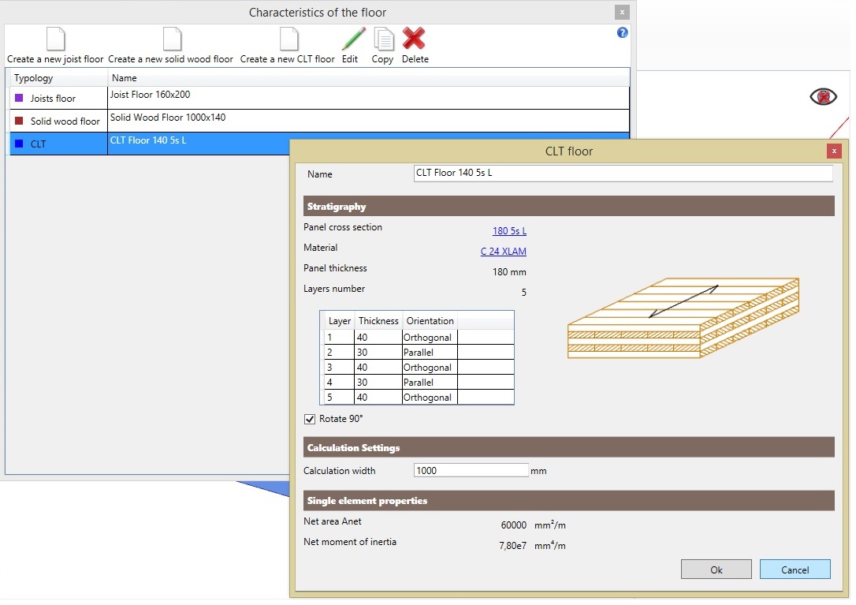
Task: Click the Thickness column header
Action: pyautogui.click(x=378, y=321)
